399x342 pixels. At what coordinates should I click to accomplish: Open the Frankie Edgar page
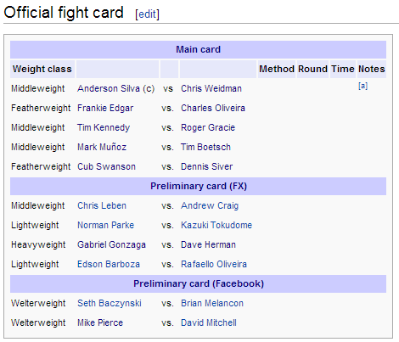pos(105,108)
